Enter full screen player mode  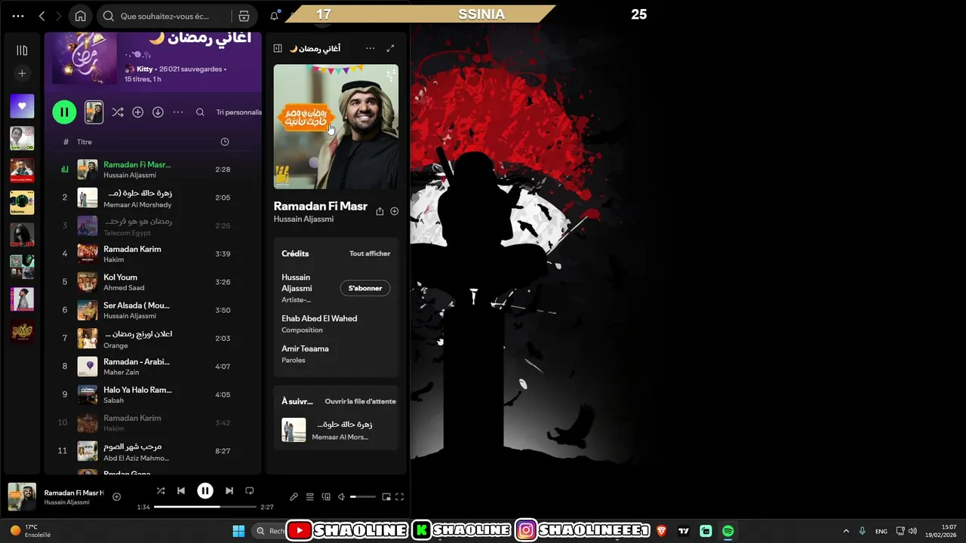[400, 497]
